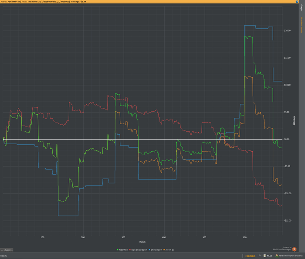Click the 600 hands axis tick label
The height and width of the screenshot is (259, 305).
[245, 237]
